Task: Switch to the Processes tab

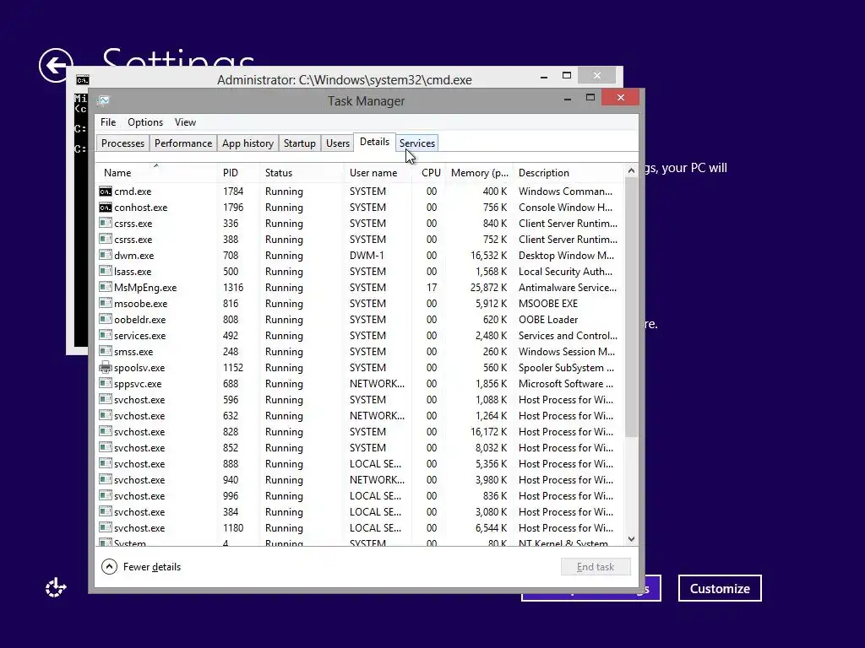Action: (122, 143)
